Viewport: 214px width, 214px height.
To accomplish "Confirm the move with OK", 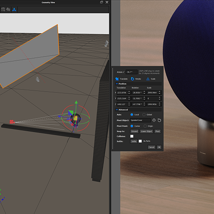I will pos(159,147).
